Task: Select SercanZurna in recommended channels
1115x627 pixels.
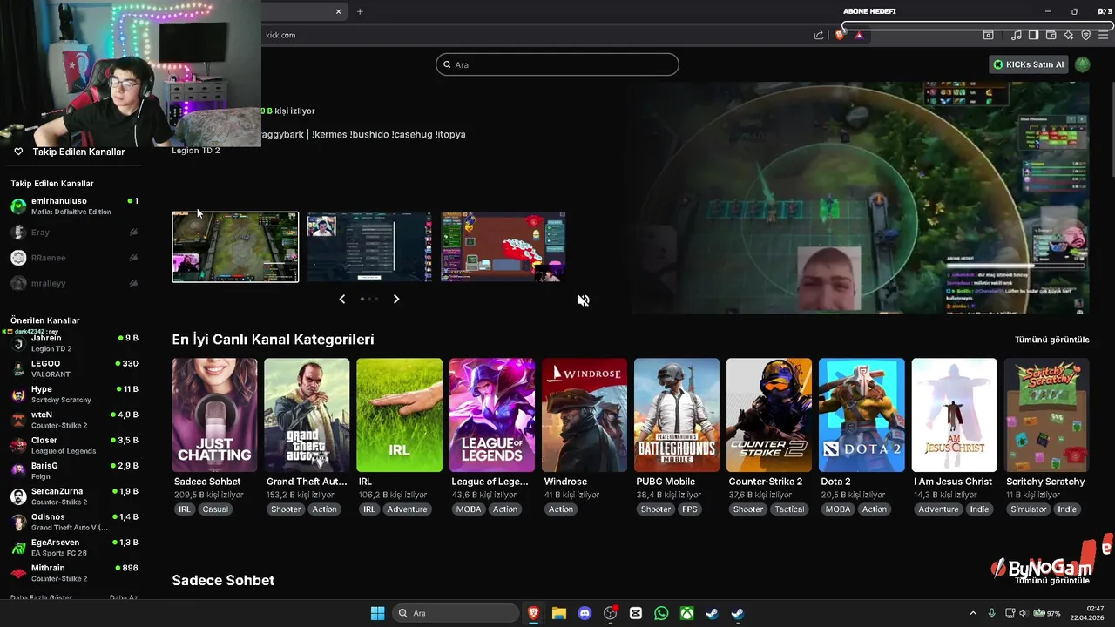Action: point(74,496)
